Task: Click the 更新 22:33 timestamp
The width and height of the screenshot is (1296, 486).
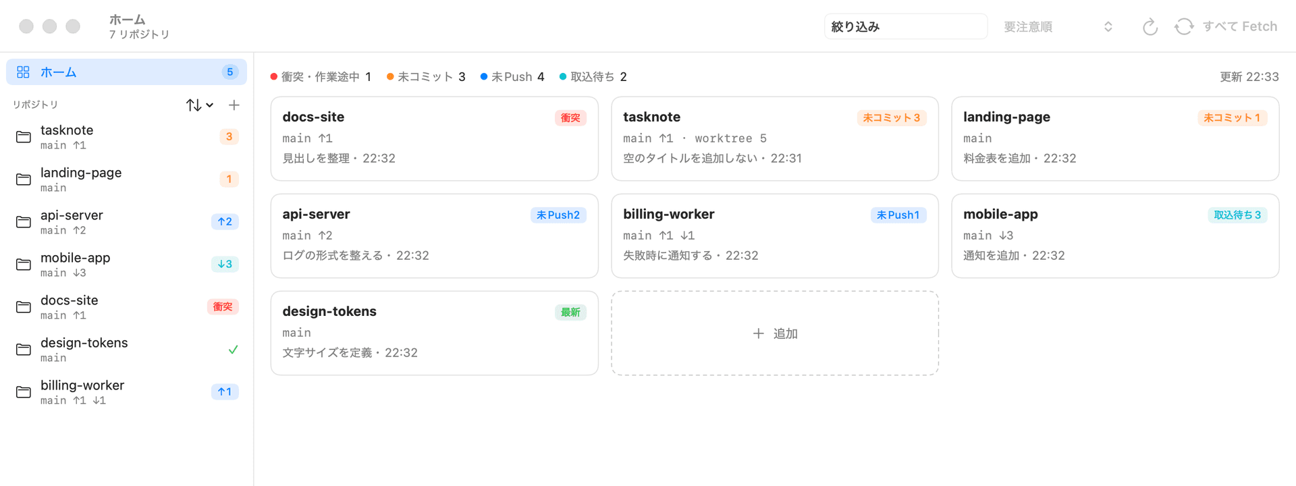Action: pyautogui.click(x=1249, y=77)
